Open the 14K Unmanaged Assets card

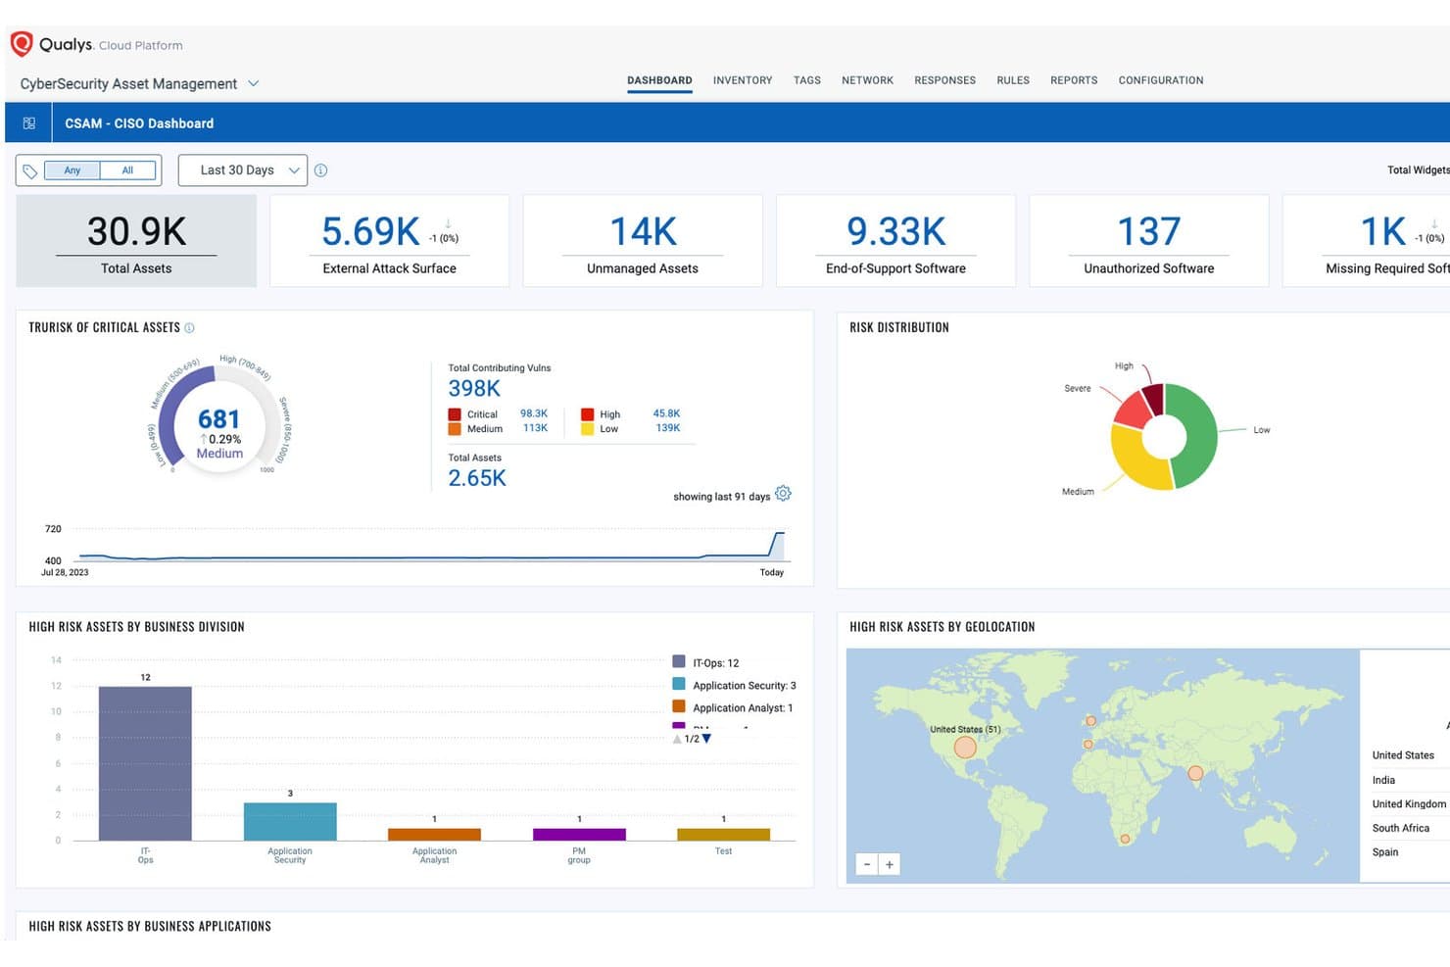tap(643, 241)
